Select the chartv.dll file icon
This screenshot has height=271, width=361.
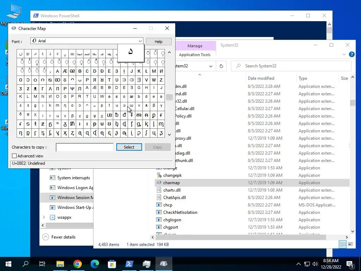click(x=159, y=190)
